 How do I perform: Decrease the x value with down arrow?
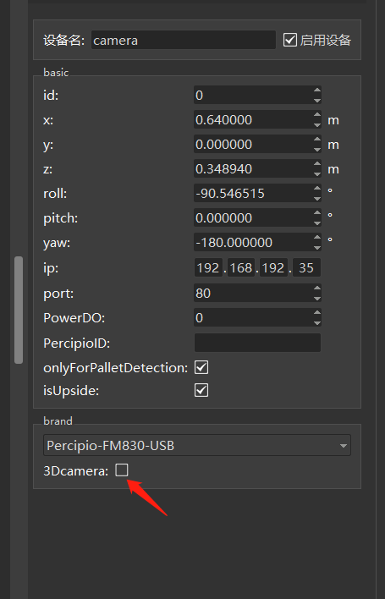tap(317, 124)
